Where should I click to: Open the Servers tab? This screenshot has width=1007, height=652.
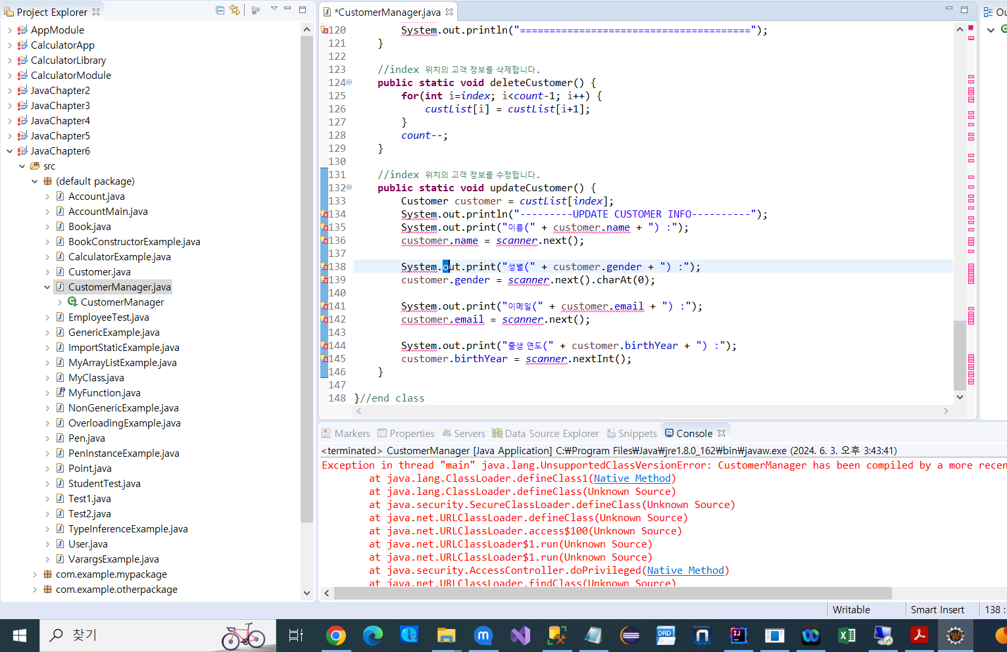tap(464, 434)
